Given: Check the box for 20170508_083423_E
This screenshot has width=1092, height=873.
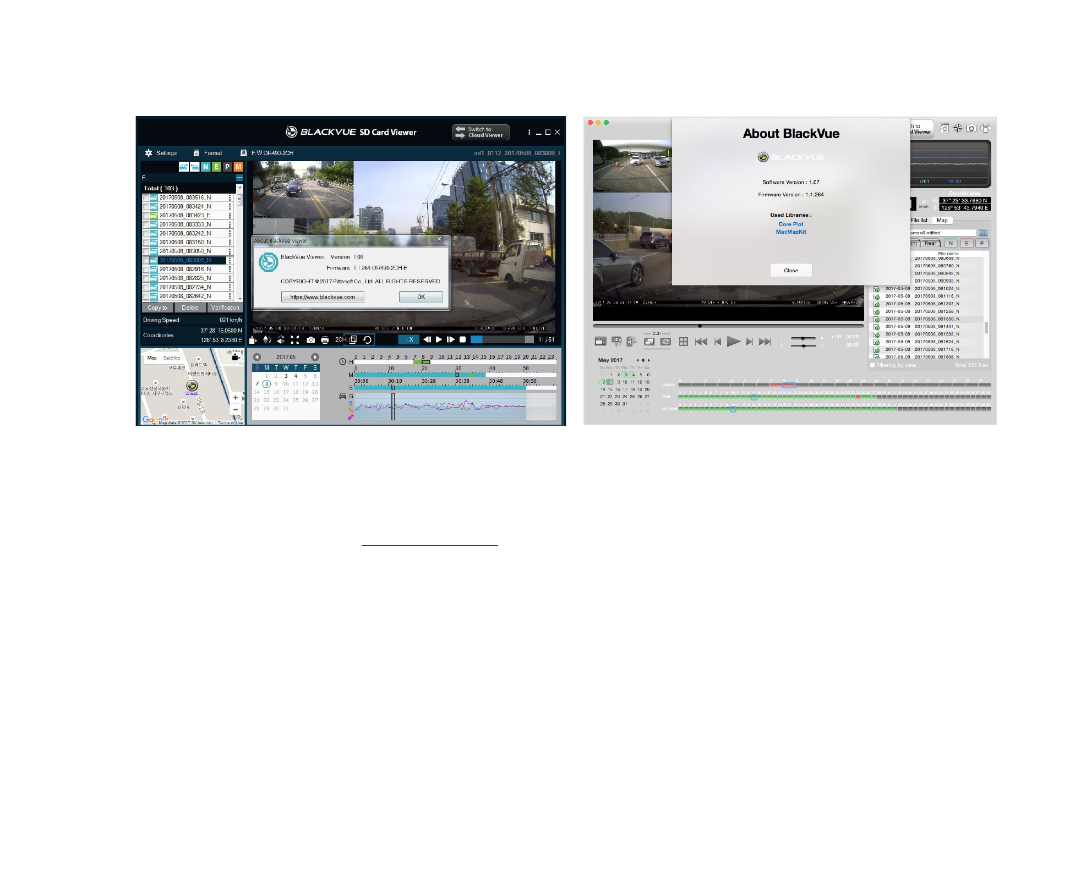Looking at the screenshot, I should pyautogui.click(x=146, y=216).
